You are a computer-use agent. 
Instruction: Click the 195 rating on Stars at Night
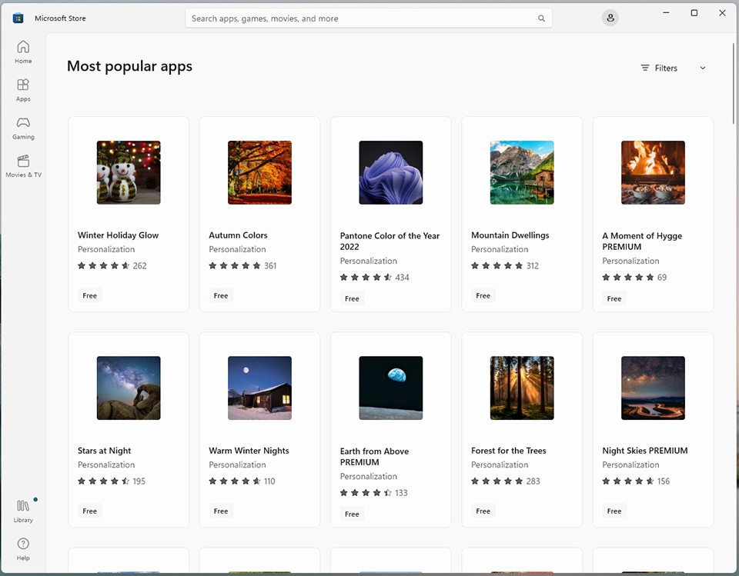[139, 481]
